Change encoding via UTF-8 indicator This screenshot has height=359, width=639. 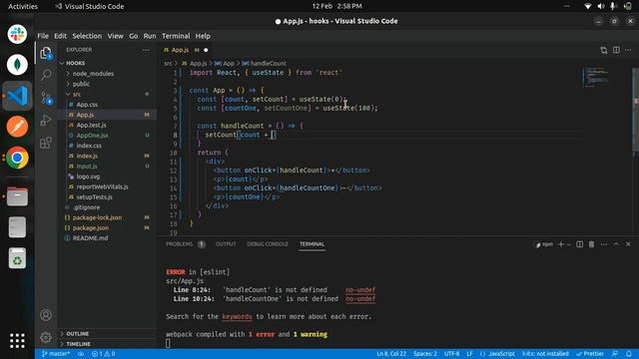click(451, 354)
